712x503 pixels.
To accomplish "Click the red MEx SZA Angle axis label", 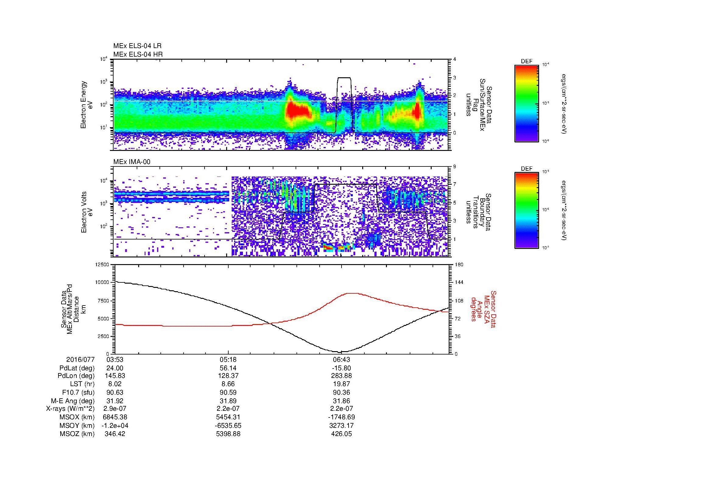I will 483,309.
